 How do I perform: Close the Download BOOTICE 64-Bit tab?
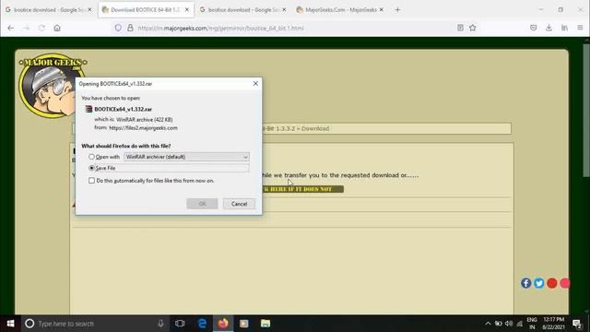pos(187,10)
